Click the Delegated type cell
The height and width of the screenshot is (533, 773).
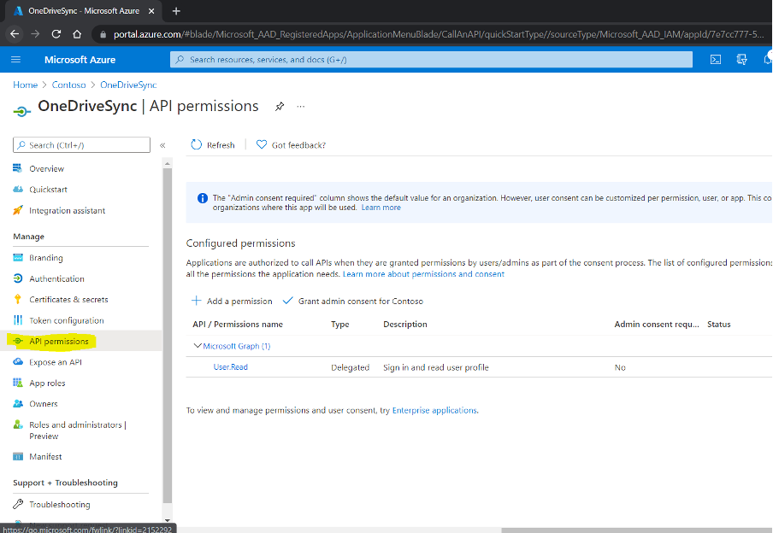pos(350,367)
